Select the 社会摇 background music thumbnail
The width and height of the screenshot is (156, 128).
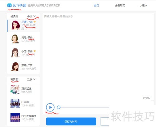(x=15, y=103)
